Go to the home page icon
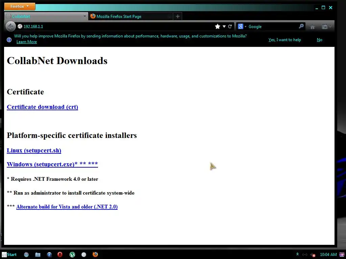The height and width of the screenshot is (259, 346). click(313, 27)
